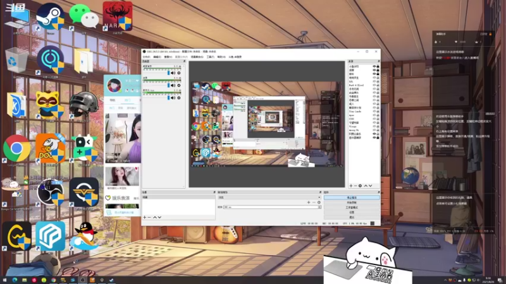This screenshot has width=506, height=284.
Task: Adjust transition duration spinner arrows
Action: [x=319, y=207]
